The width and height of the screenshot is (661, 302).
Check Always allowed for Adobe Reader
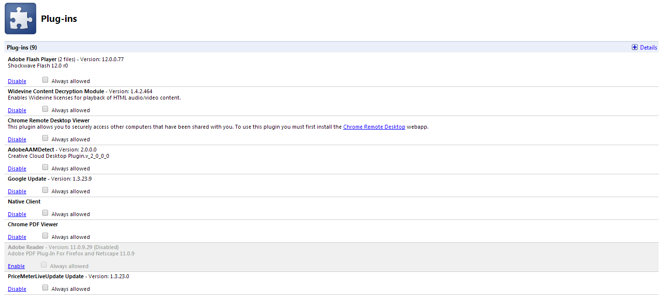tap(44, 265)
